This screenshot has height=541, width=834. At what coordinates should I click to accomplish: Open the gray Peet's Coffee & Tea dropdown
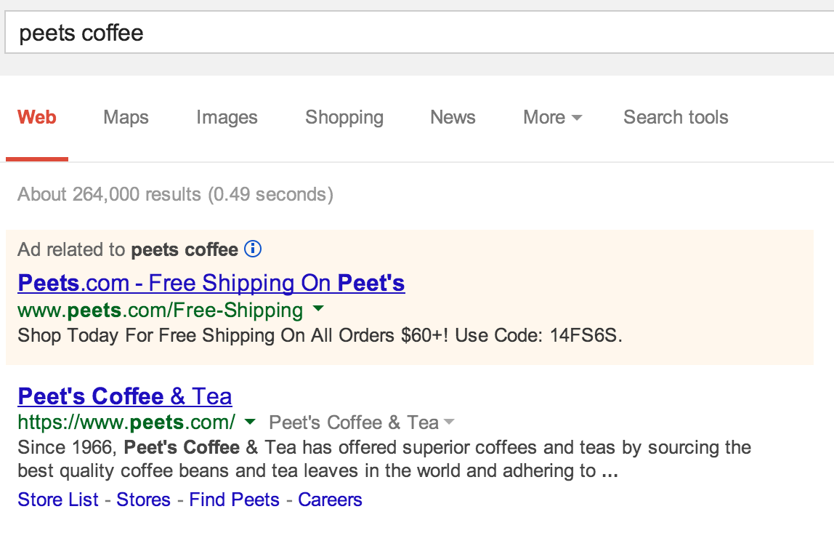coord(362,422)
